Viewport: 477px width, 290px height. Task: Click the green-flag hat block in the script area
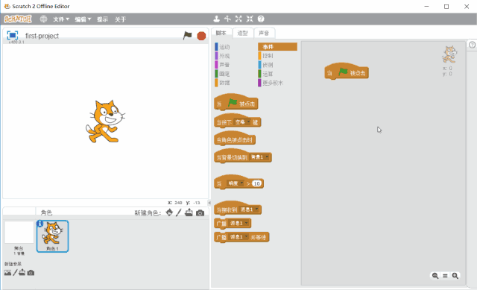point(347,72)
